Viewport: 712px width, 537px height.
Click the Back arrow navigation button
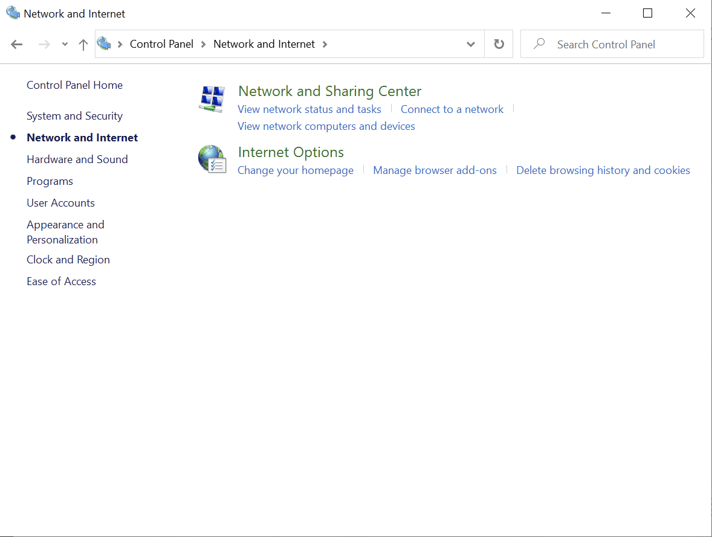pyautogui.click(x=17, y=44)
